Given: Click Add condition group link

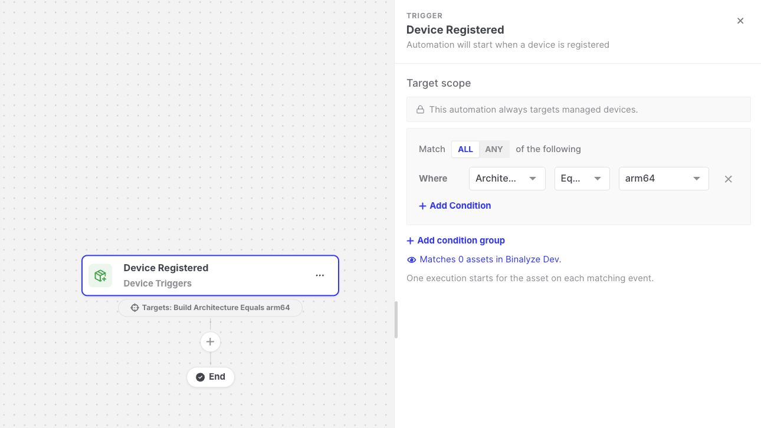Looking at the screenshot, I should (x=456, y=241).
